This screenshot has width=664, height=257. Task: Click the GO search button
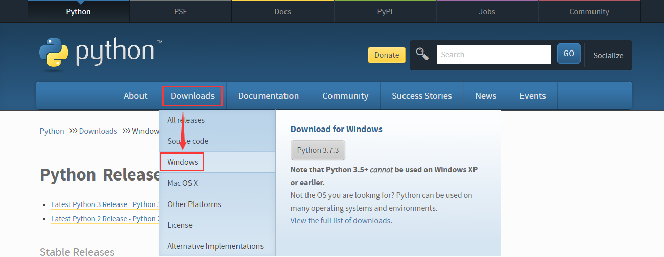569,54
